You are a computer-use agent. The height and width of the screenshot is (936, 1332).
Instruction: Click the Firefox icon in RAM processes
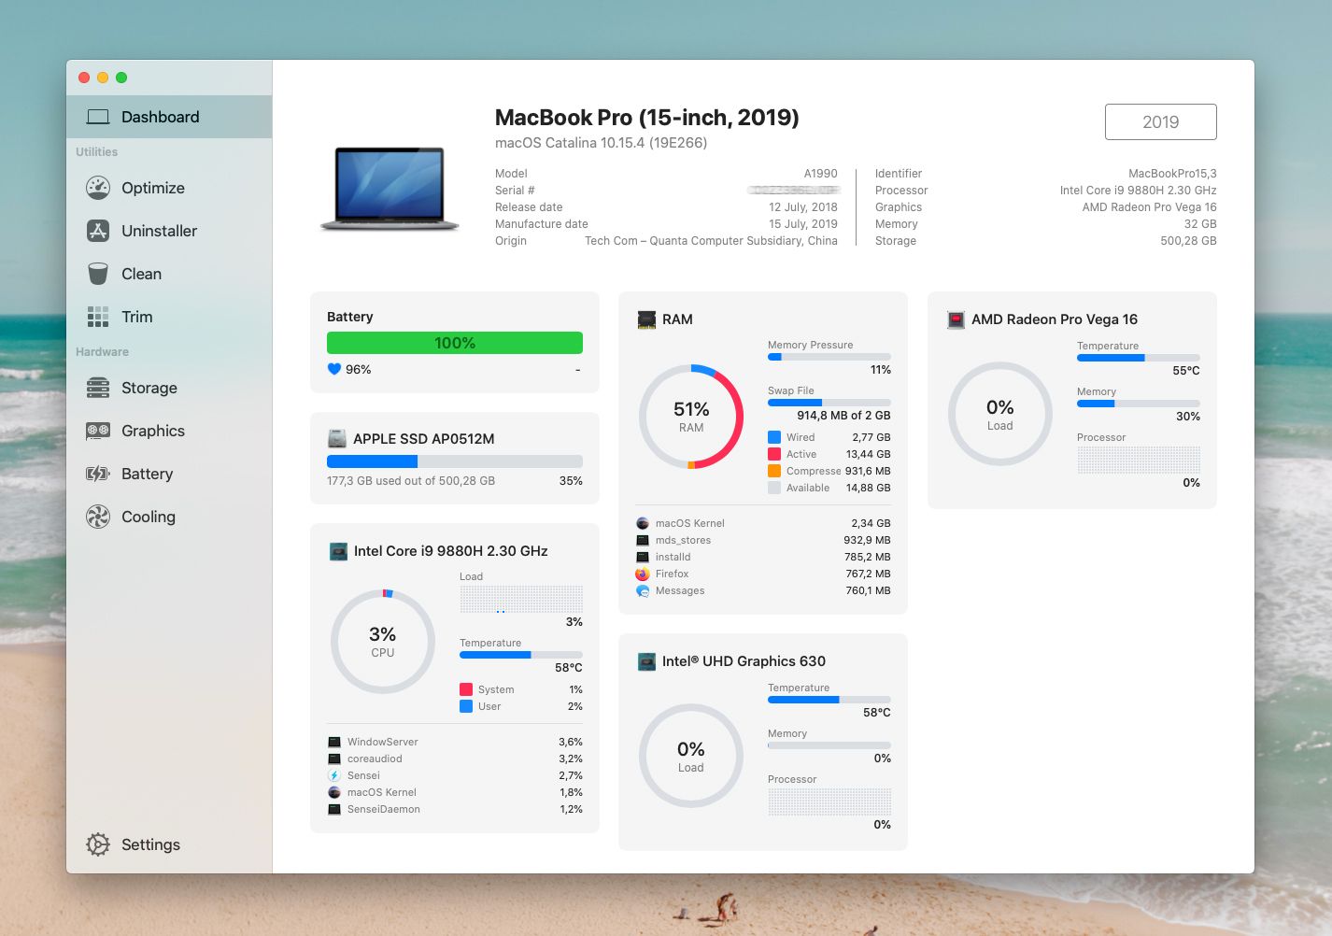(643, 574)
